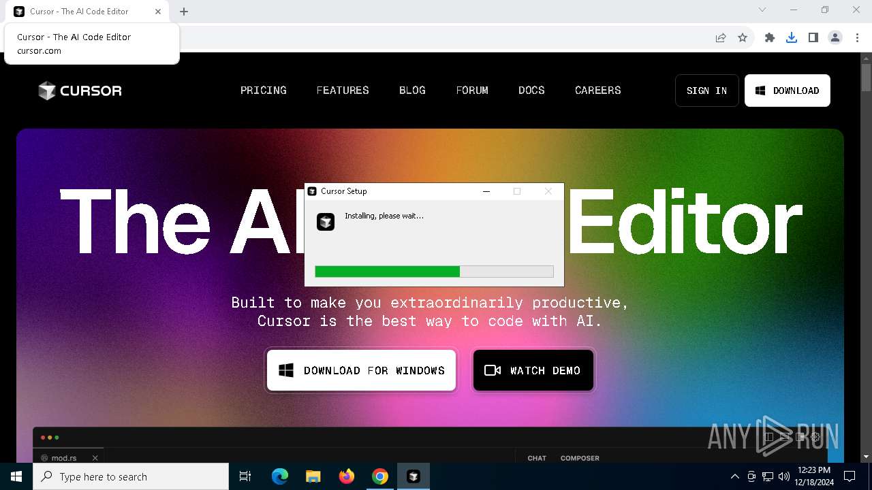Close the Cursor browser tab
This screenshot has height=490, width=872.
(158, 12)
